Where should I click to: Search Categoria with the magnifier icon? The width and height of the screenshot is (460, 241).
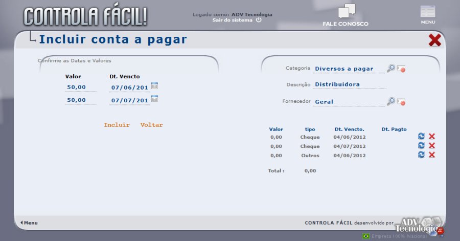[x=391, y=68]
